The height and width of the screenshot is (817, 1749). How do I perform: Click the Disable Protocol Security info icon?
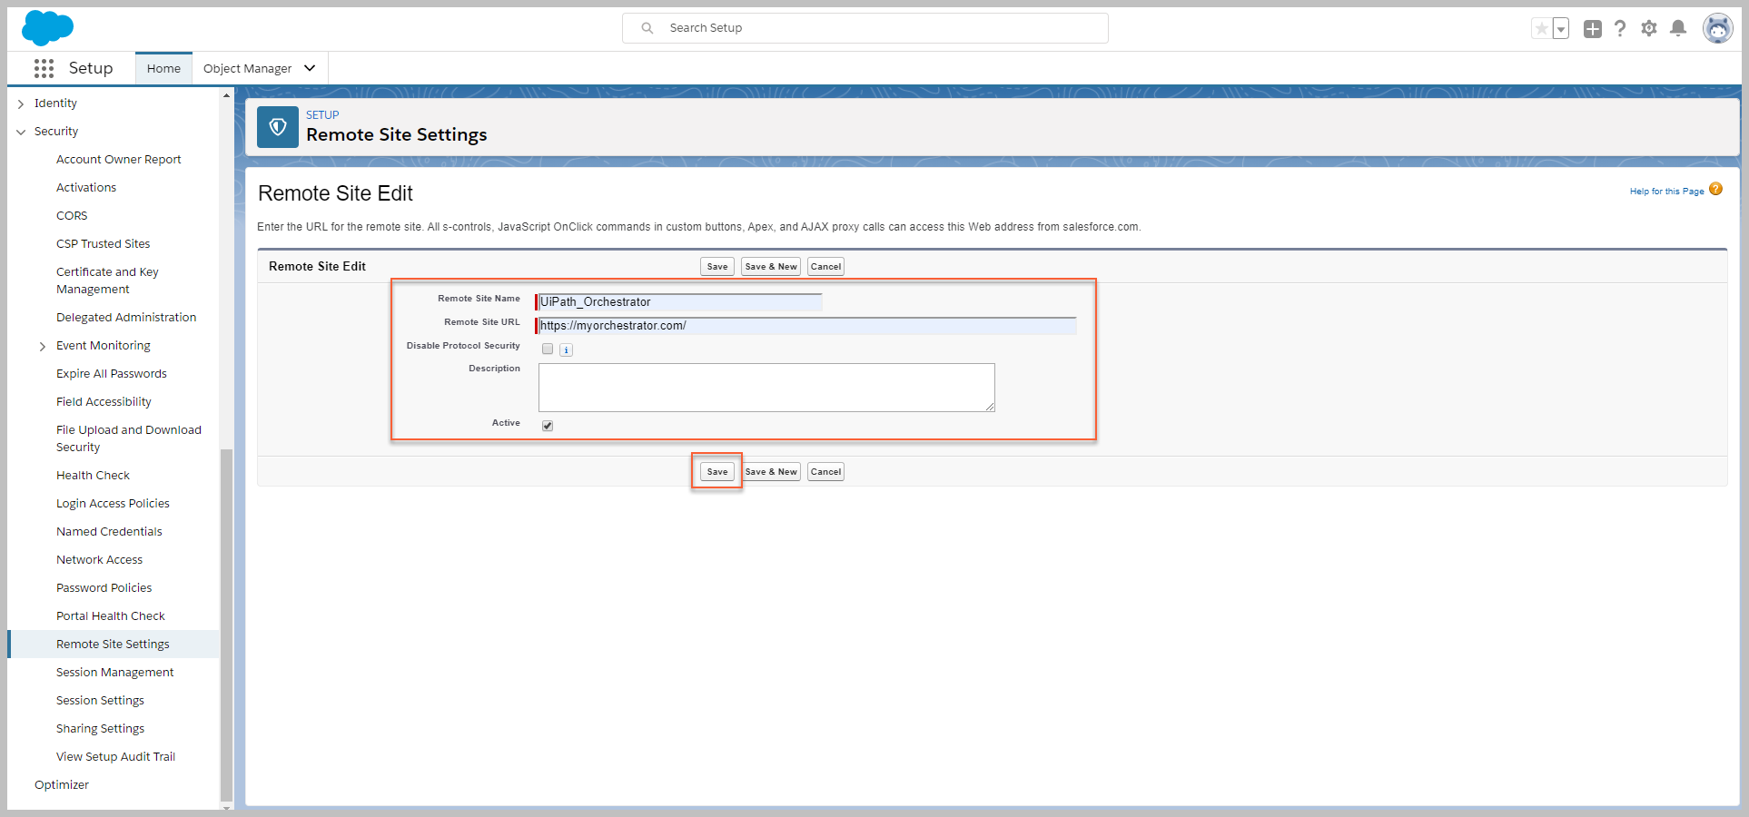coord(566,350)
